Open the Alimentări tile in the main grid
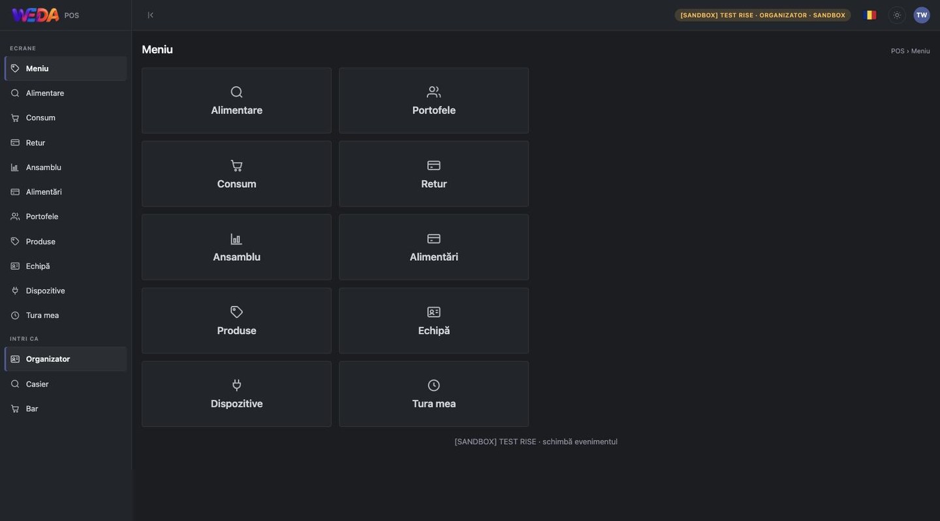940x521 pixels. (x=434, y=248)
